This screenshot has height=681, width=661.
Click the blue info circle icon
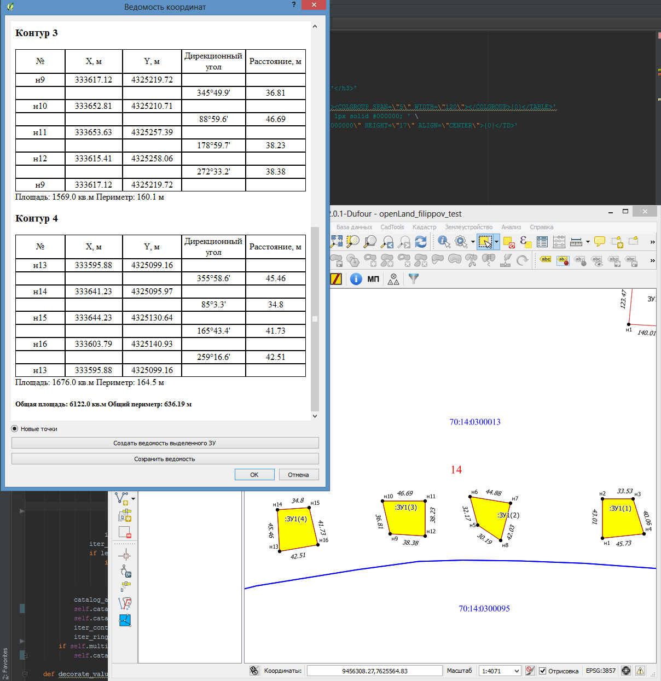coord(356,279)
